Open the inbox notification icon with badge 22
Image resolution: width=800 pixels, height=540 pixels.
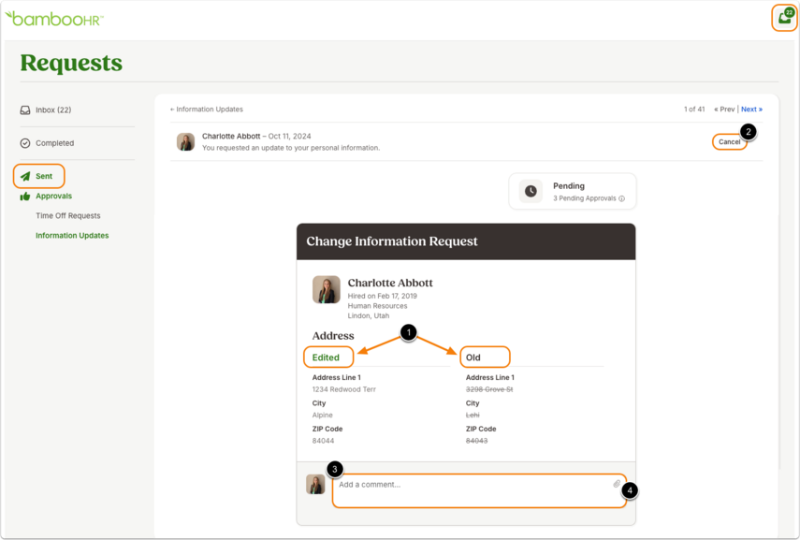pos(784,18)
